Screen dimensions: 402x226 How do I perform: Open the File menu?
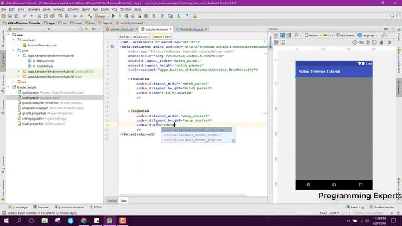4,9
